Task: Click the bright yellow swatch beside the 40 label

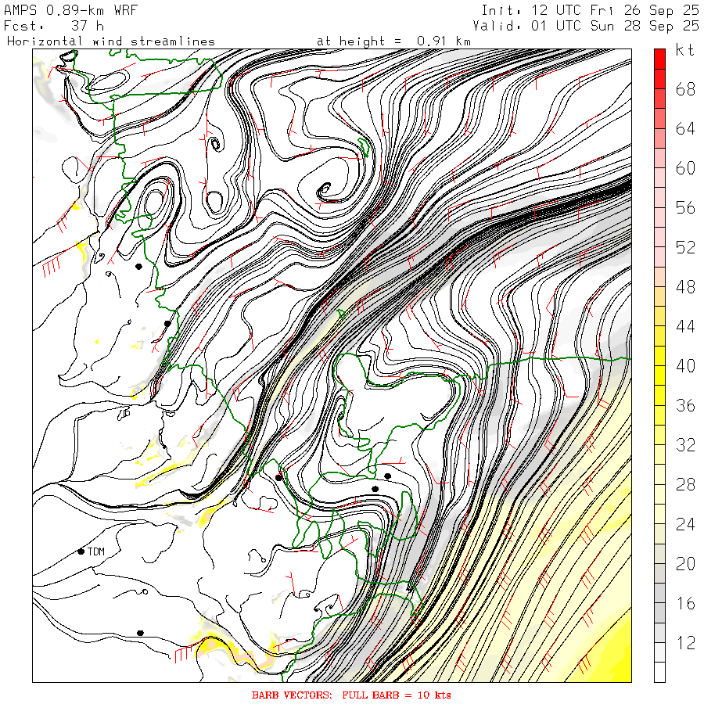Action: coord(659,375)
